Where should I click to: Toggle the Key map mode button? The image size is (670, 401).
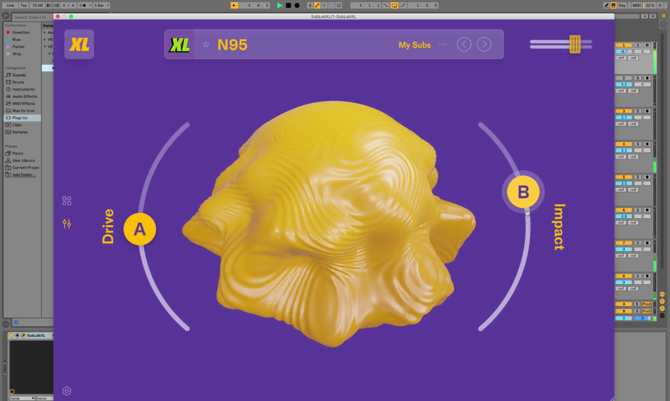coord(622,5)
